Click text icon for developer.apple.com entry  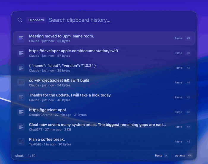point(21,53)
